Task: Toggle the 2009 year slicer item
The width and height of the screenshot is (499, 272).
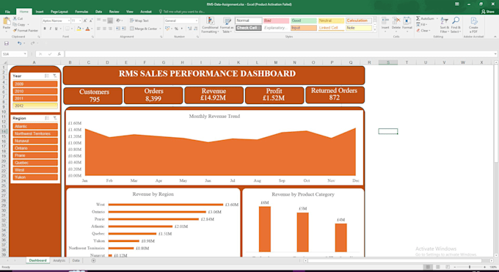Action: pyautogui.click(x=35, y=84)
